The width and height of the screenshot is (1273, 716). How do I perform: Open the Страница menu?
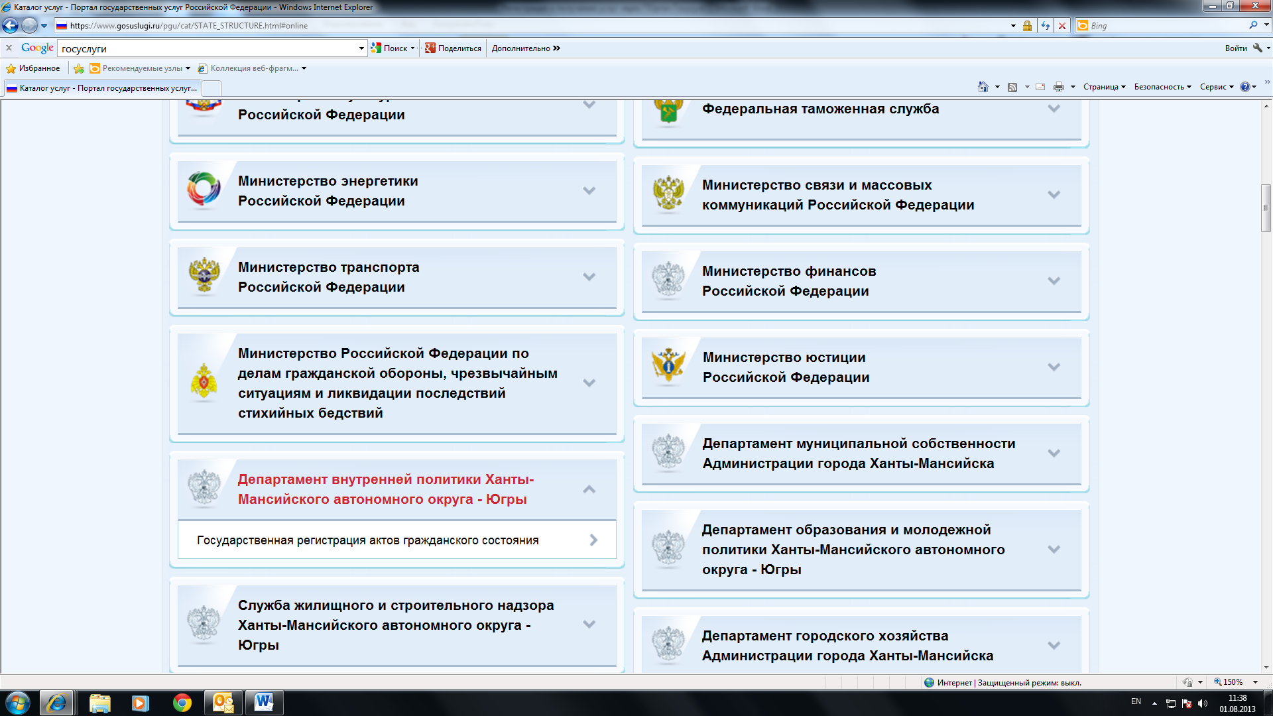pyautogui.click(x=1104, y=87)
